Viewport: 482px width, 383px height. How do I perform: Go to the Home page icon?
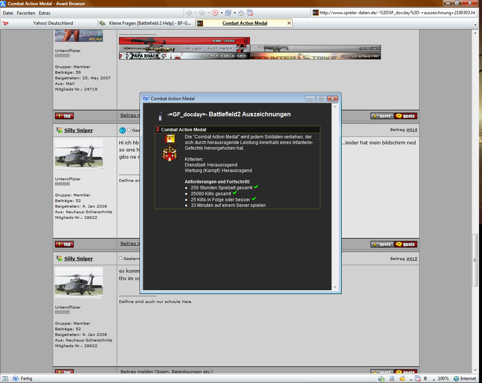click(241, 13)
